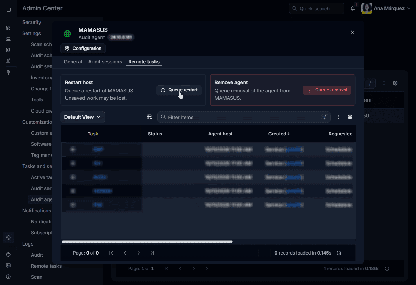Viewport: 416px width, 285px height.
Task: Refresh the dialog's 0 records table
Action: point(339,253)
